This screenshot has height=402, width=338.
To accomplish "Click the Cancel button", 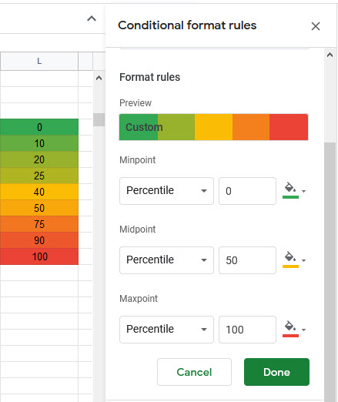I will pyautogui.click(x=194, y=372).
